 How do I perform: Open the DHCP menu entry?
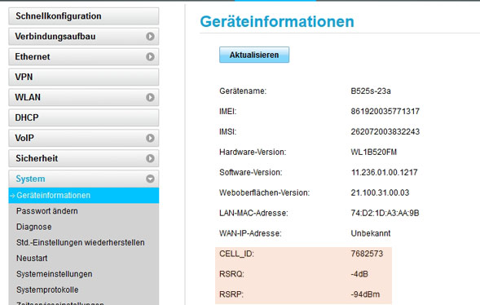click(84, 117)
